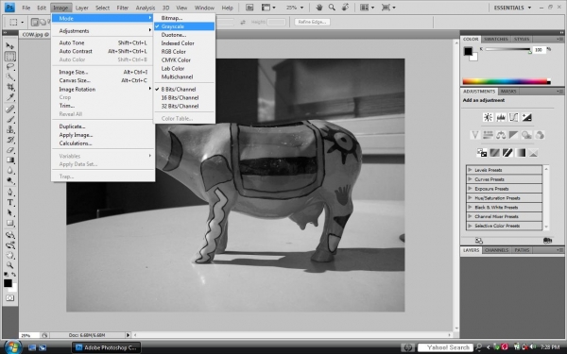This screenshot has height=354, width=567.
Task: Switch foreground and background colors
Action: 14,275
